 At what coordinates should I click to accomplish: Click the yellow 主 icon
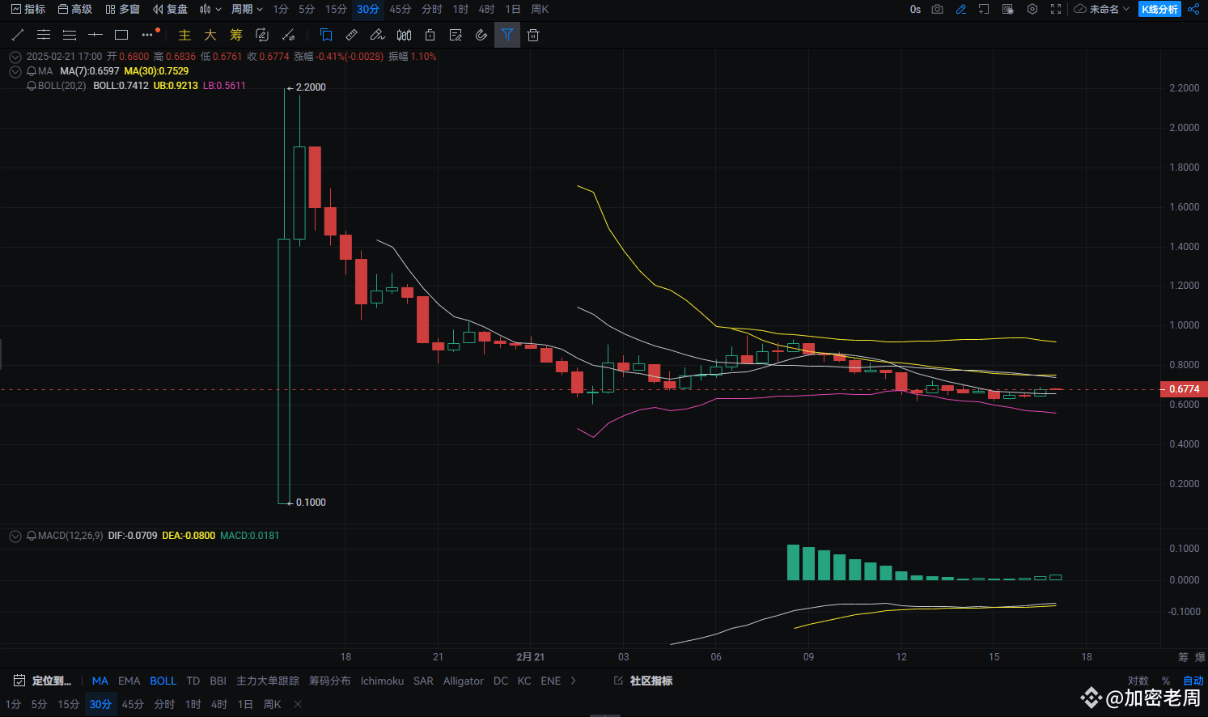(184, 35)
